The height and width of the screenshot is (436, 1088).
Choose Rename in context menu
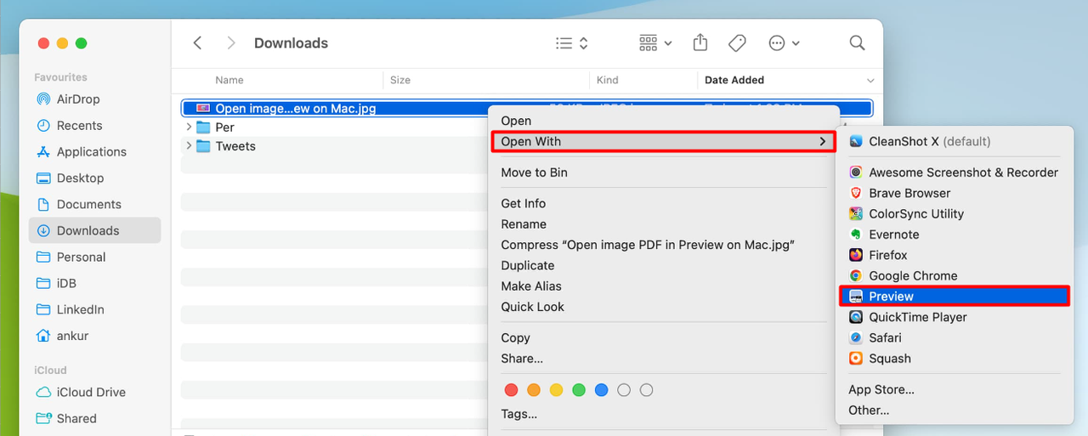pos(664,224)
